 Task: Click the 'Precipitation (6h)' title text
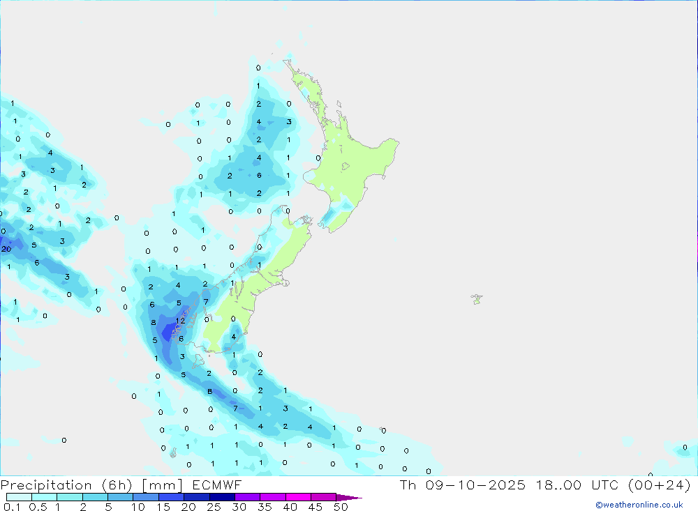click(66, 485)
